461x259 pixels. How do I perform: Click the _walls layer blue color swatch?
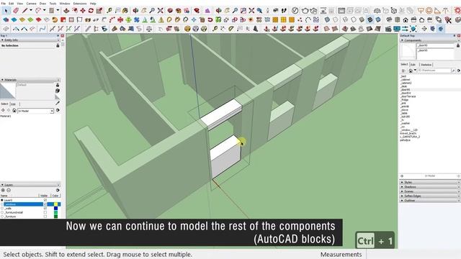[56, 208]
